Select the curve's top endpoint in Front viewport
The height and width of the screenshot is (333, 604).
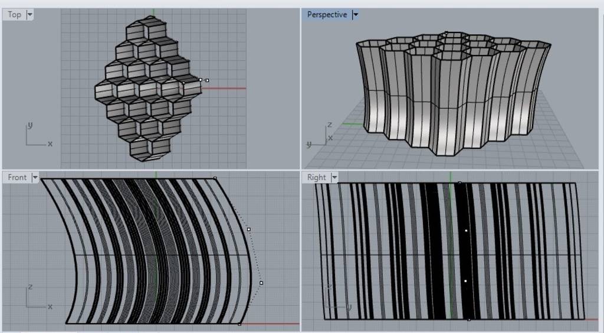(215, 178)
